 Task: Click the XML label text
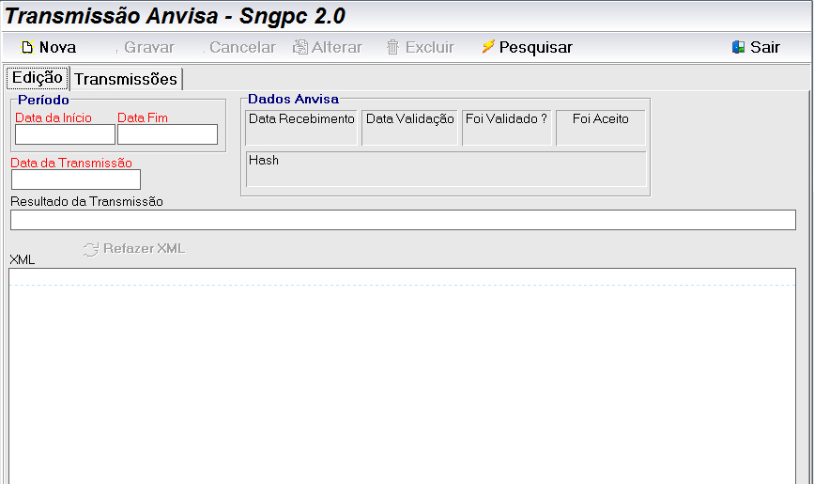(22, 260)
